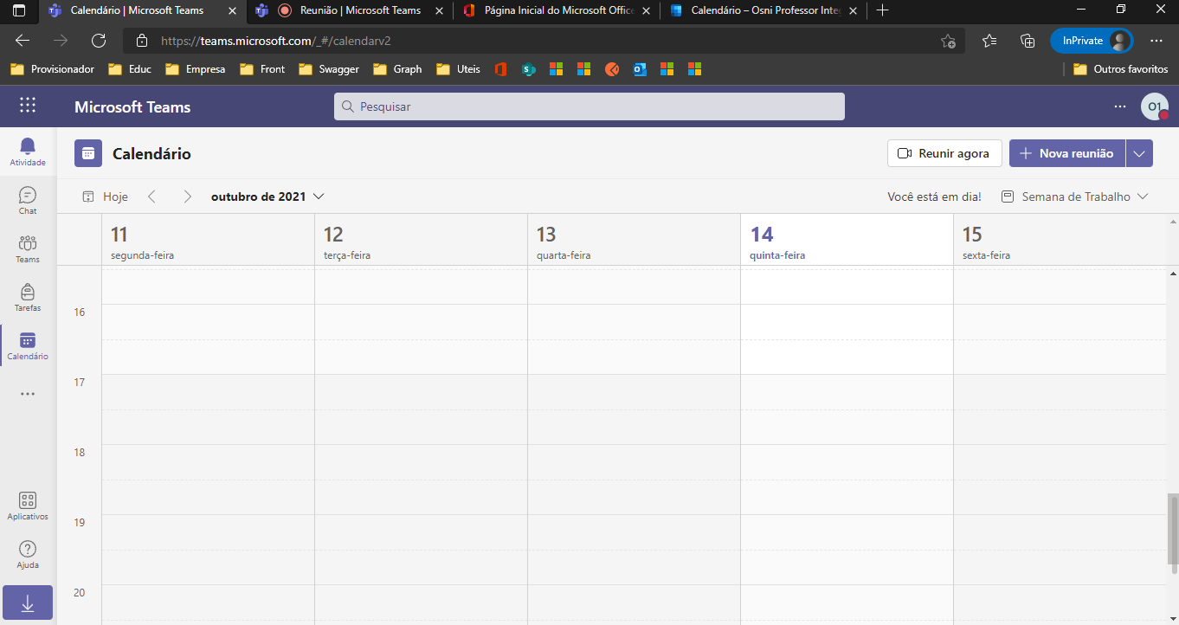Screen dimensions: 1179x625
Task: Add page to favorites star icon
Action: click(x=948, y=41)
